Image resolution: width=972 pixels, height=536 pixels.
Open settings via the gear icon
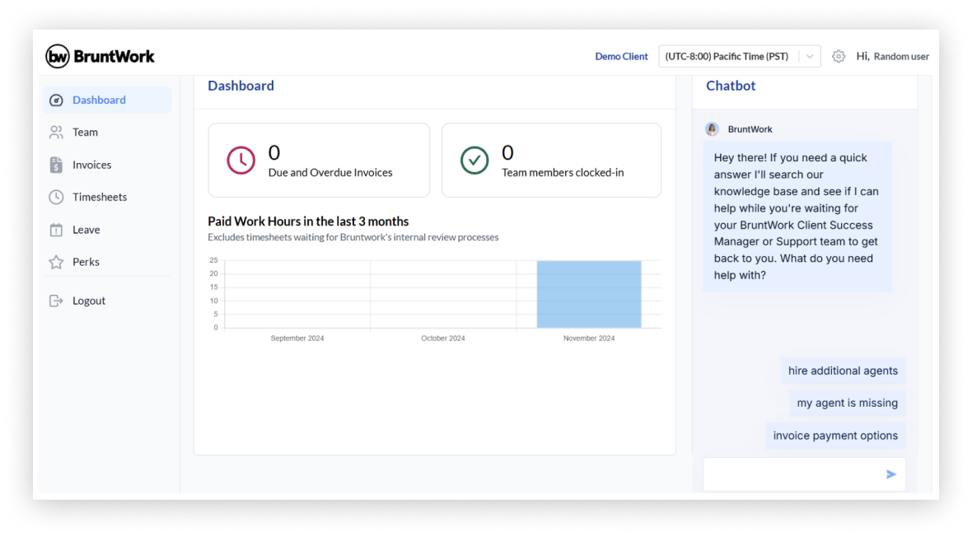point(839,56)
